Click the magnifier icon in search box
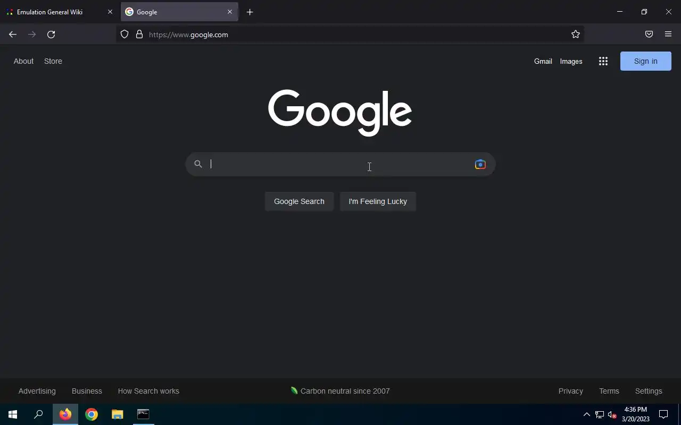The width and height of the screenshot is (681, 425). point(198,164)
